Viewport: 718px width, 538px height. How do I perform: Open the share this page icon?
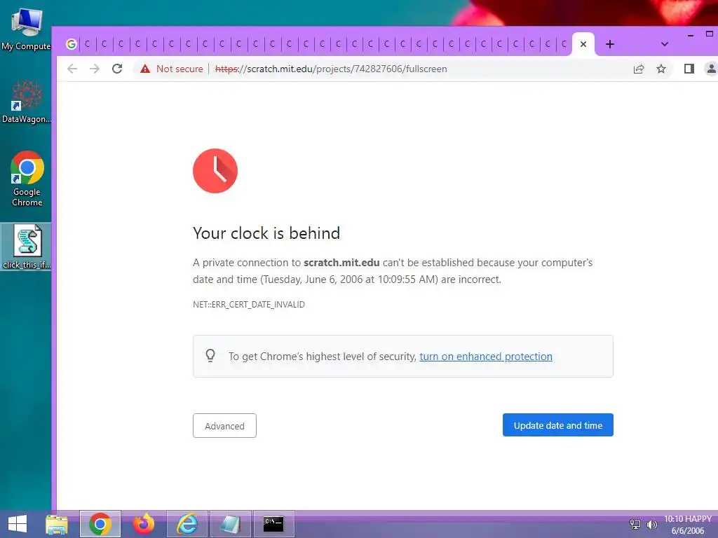point(639,69)
